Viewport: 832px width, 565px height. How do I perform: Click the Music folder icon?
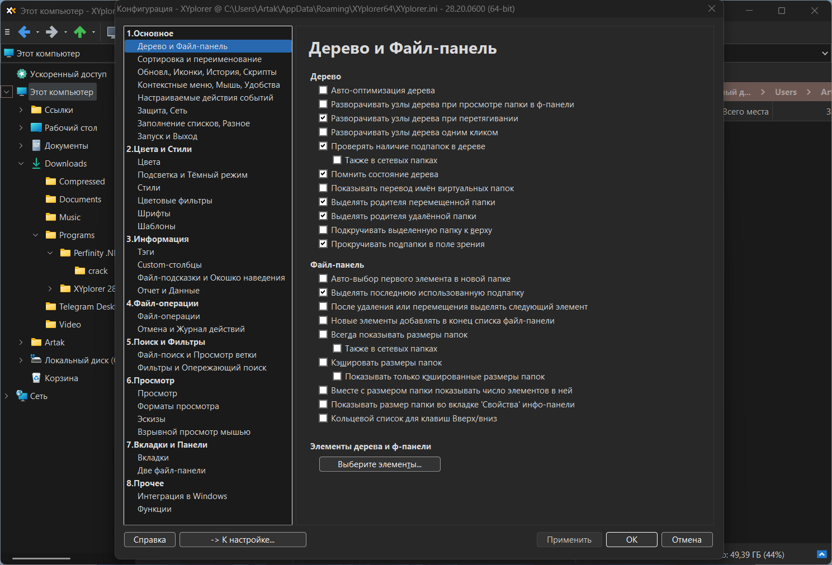[x=51, y=217]
